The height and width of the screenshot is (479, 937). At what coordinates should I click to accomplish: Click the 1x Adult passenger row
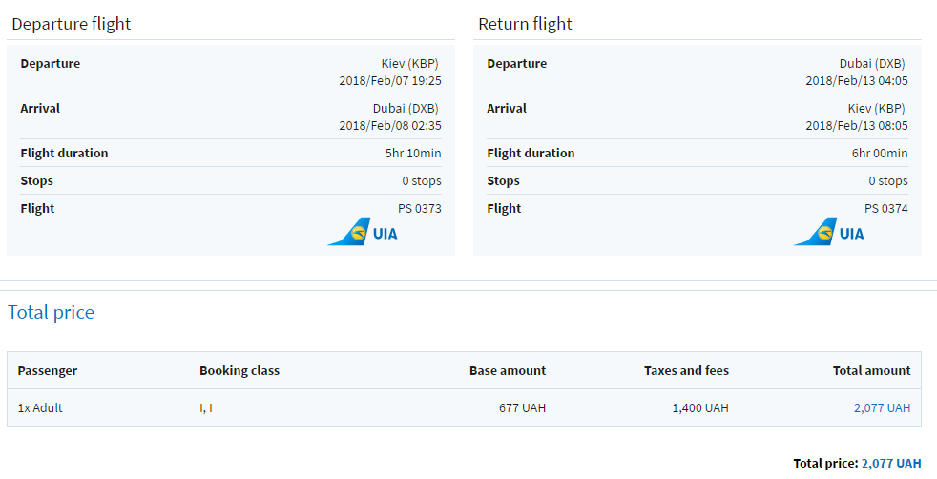click(40, 407)
